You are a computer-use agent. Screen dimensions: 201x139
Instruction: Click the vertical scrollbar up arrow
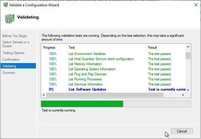click(x=188, y=47)
